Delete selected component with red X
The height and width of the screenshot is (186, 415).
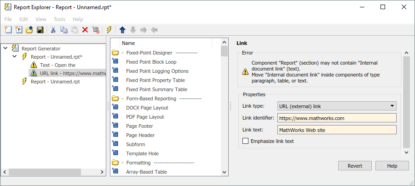(85, 30)
